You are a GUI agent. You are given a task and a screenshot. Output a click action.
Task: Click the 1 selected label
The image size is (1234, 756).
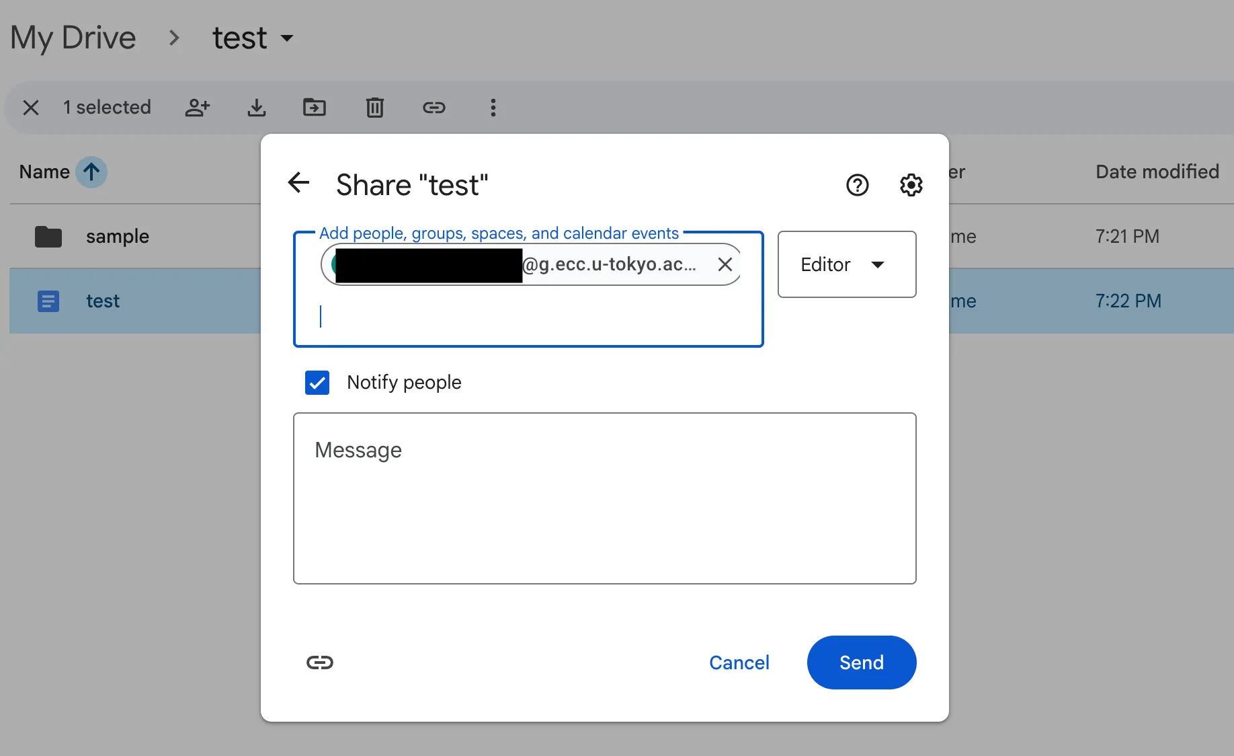[107, 108]
